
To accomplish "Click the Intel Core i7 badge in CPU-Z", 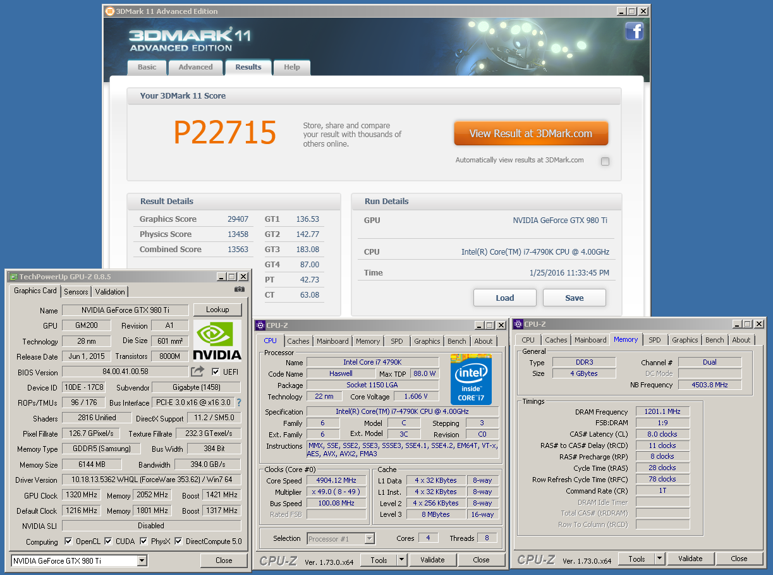I will (x=471, y=379).
